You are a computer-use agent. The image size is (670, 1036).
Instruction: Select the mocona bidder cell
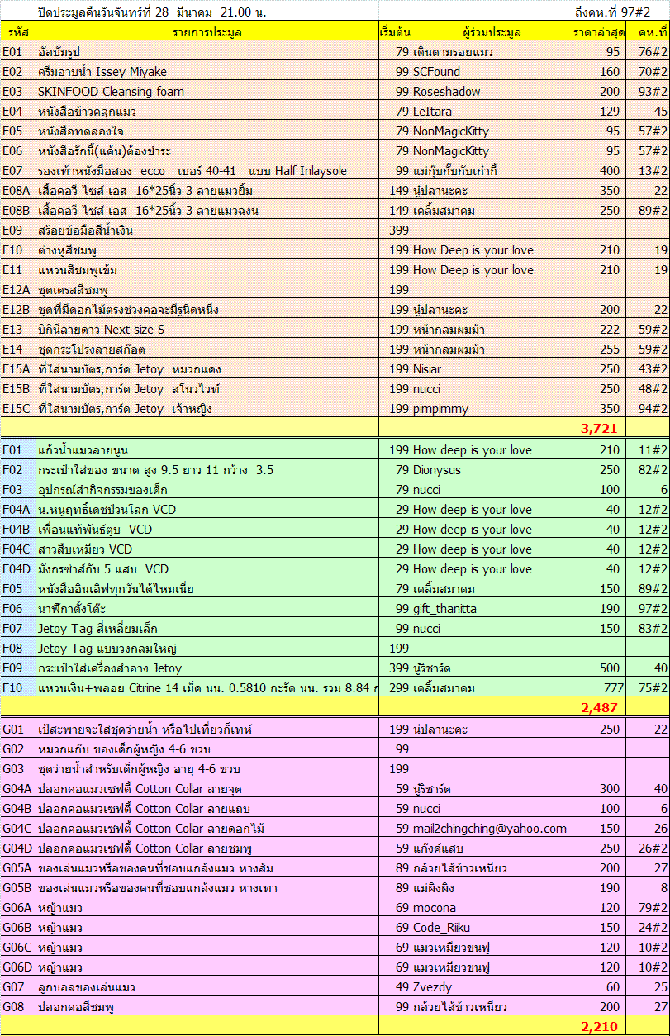coord(492,908)
